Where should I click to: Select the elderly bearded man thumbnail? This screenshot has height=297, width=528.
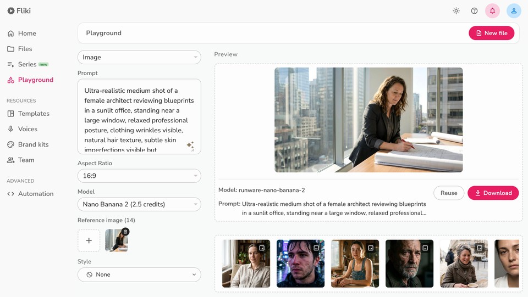[409, 264]
